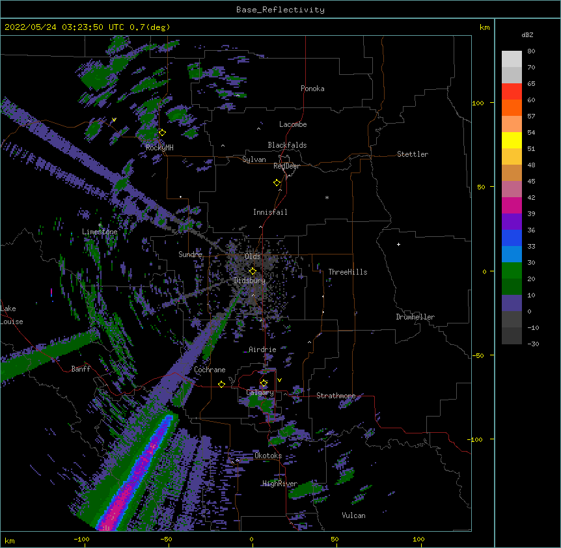
Task: Click the white plus marker west of Drumheller area
Action: point(398,244)
